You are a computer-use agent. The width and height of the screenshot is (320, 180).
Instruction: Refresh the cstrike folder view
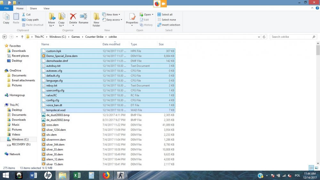264,37
